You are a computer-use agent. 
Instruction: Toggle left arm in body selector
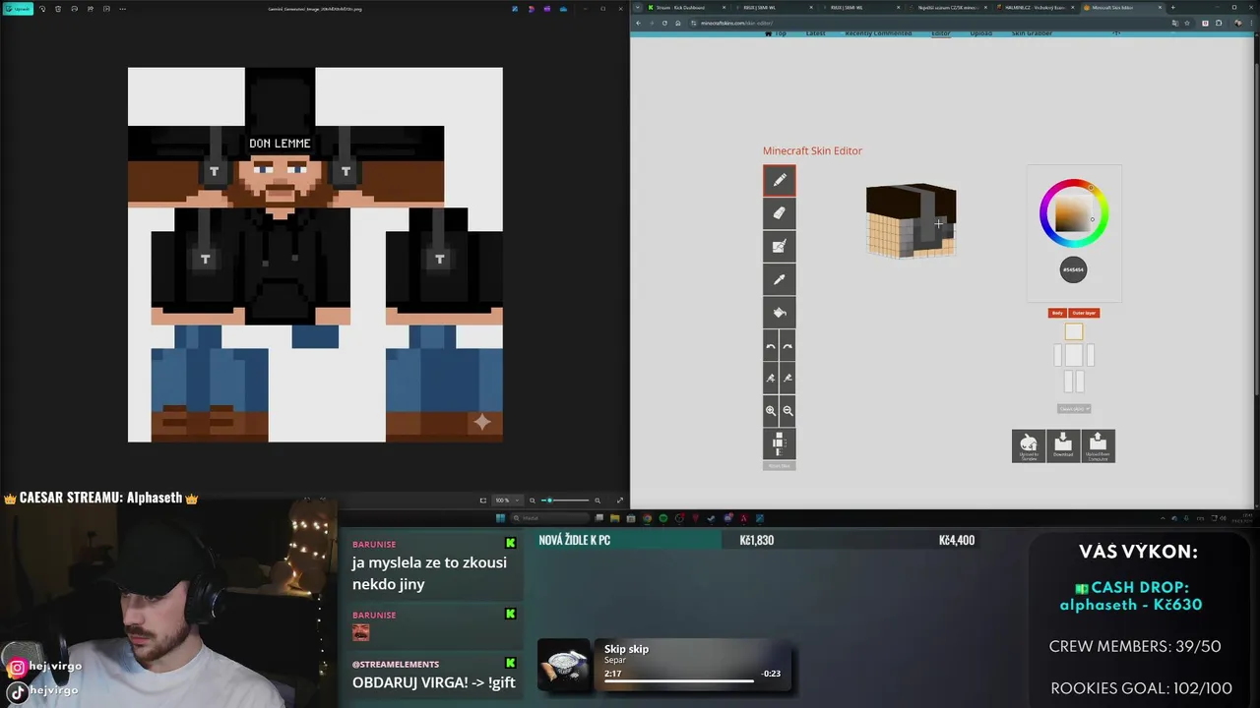[x=1058, y=355]
